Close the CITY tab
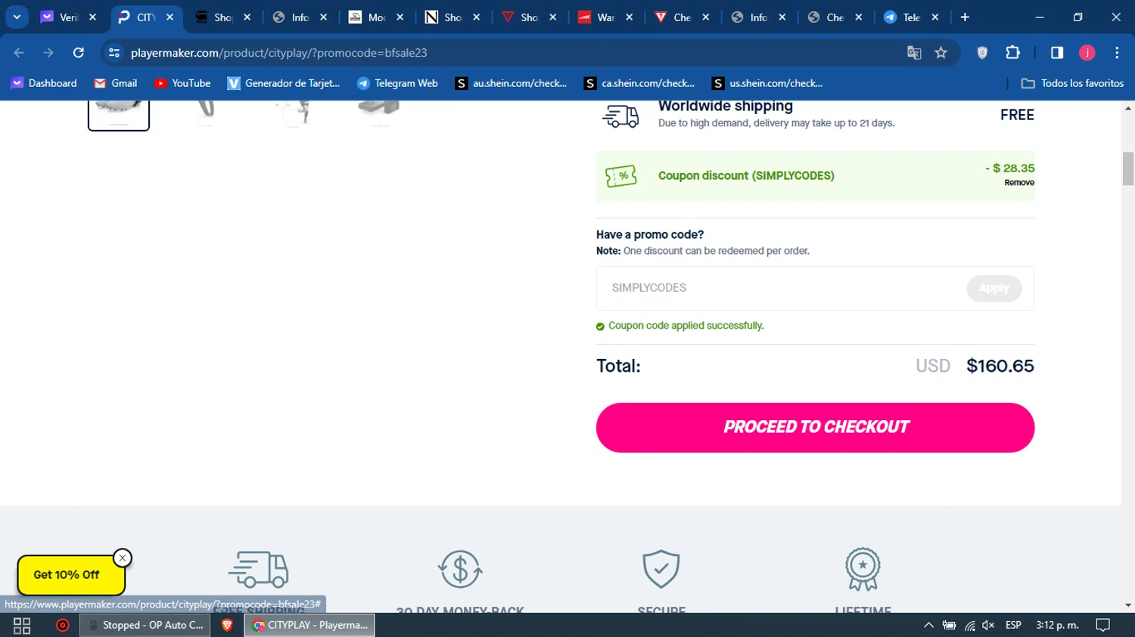 170,17
